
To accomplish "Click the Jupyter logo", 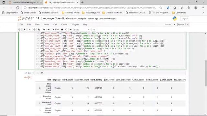I will [x=26, y=18].
